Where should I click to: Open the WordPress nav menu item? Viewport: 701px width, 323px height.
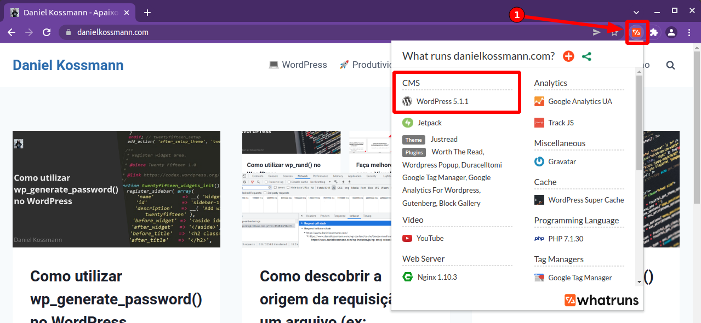click(x=298, y=65)
